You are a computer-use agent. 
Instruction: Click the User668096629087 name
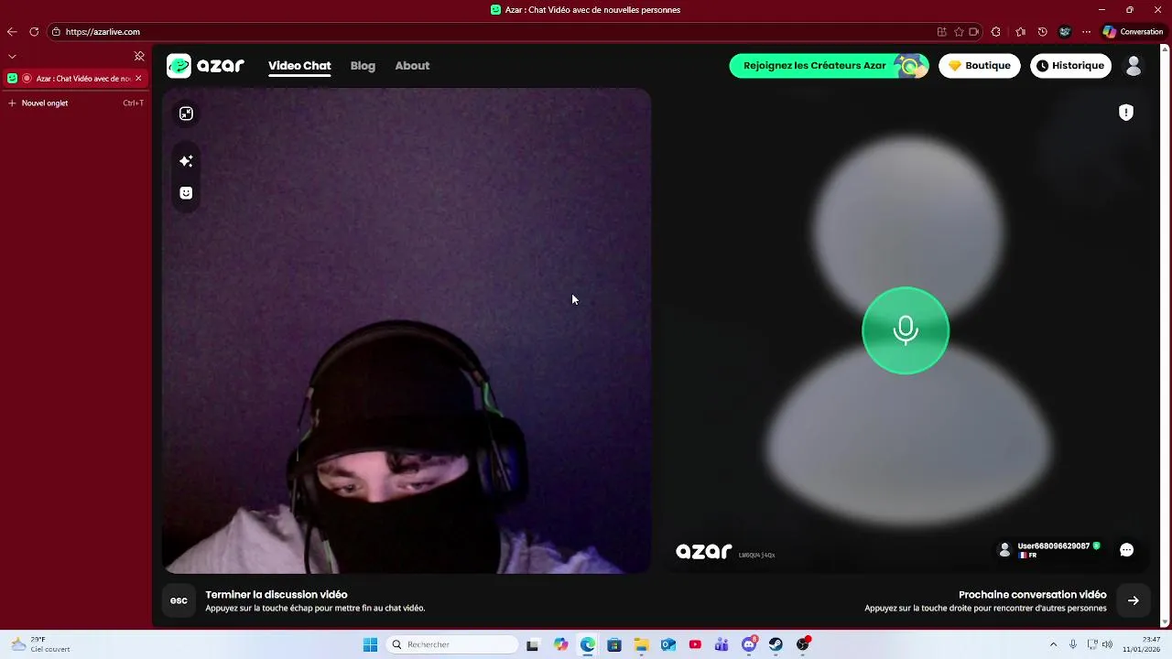1053,546
